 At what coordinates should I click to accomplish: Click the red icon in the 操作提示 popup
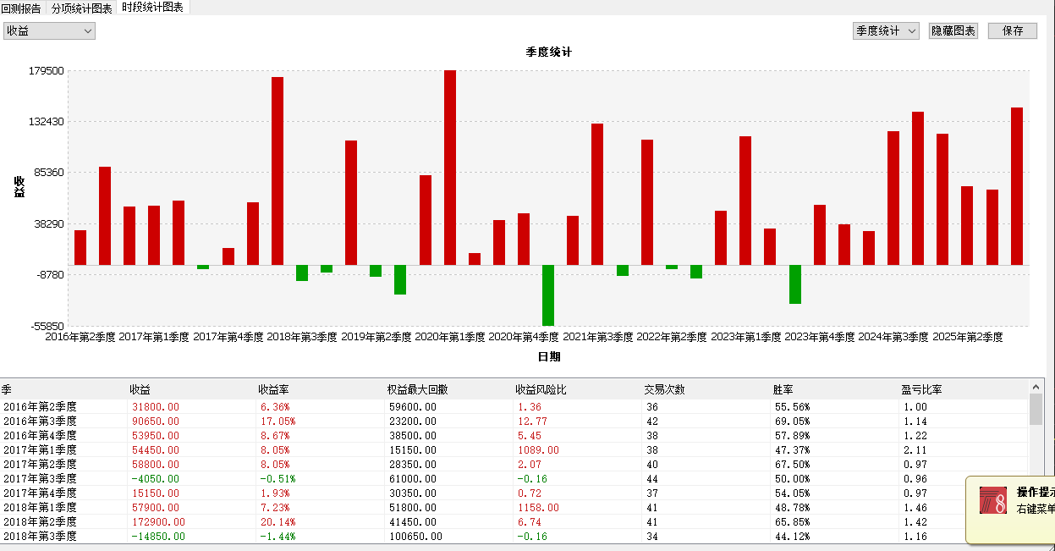[x=992, y=500]
